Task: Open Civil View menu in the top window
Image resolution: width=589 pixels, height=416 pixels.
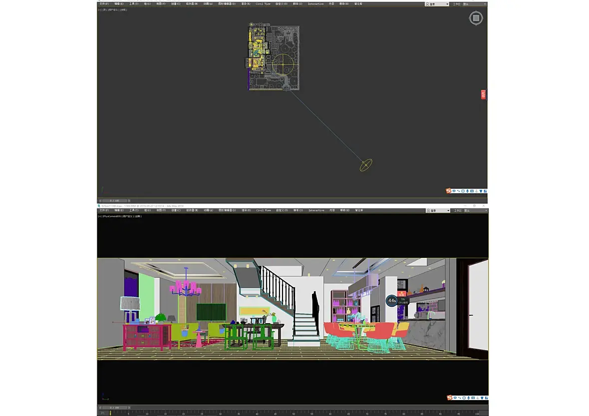Action: [x=263, y=4]
